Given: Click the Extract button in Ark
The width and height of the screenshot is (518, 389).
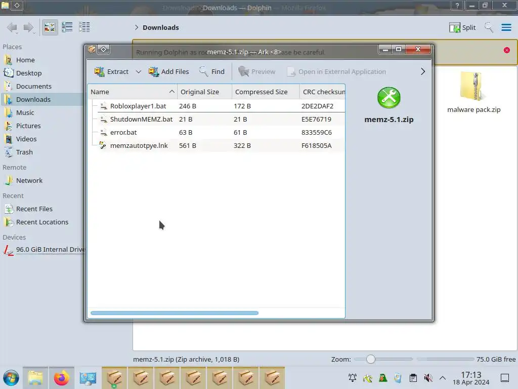Looking at the screenshot, I should 111,71.
